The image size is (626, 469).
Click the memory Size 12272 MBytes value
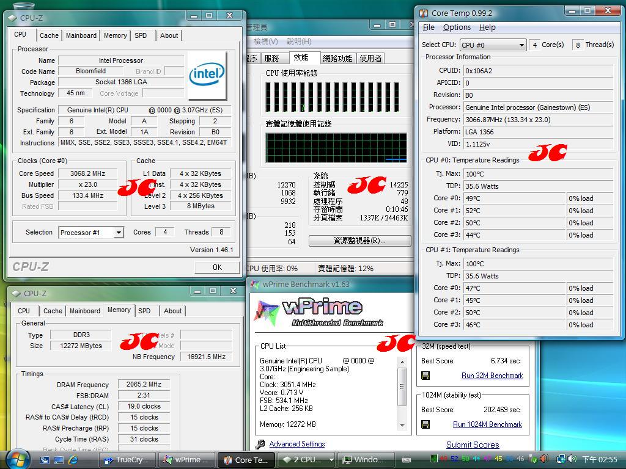[81, 346]
